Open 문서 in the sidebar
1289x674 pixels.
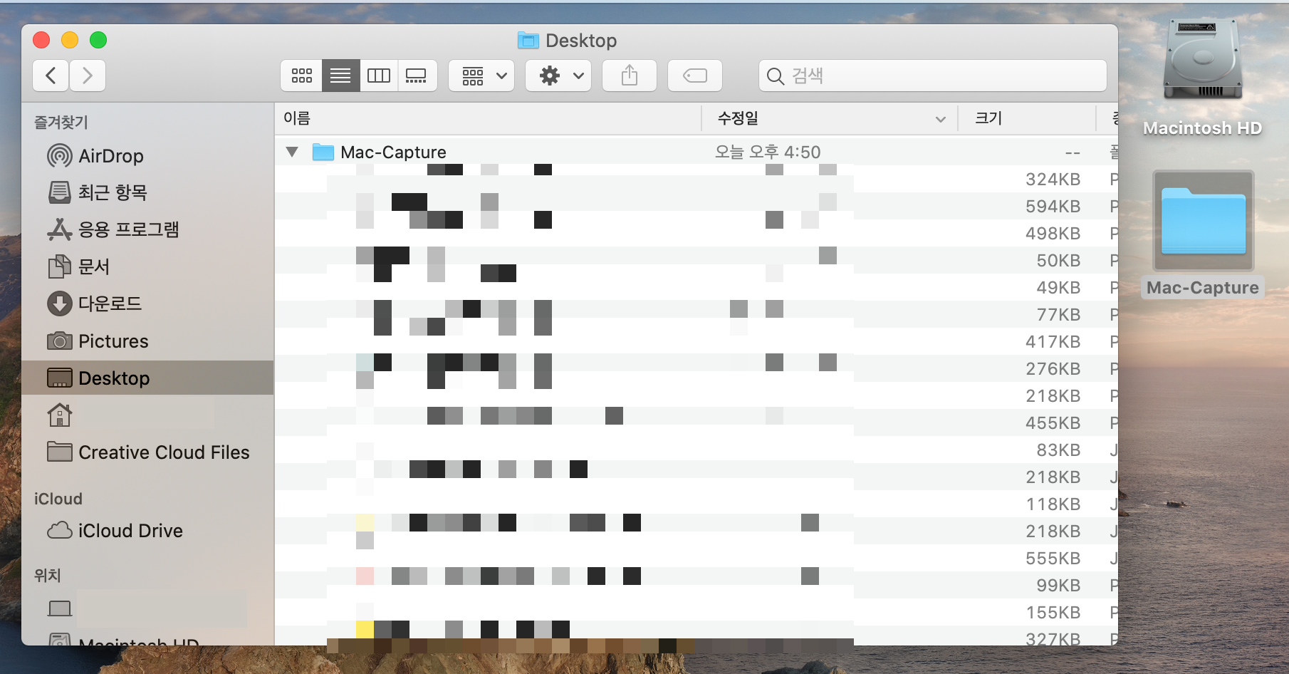(x=147, y=266)
